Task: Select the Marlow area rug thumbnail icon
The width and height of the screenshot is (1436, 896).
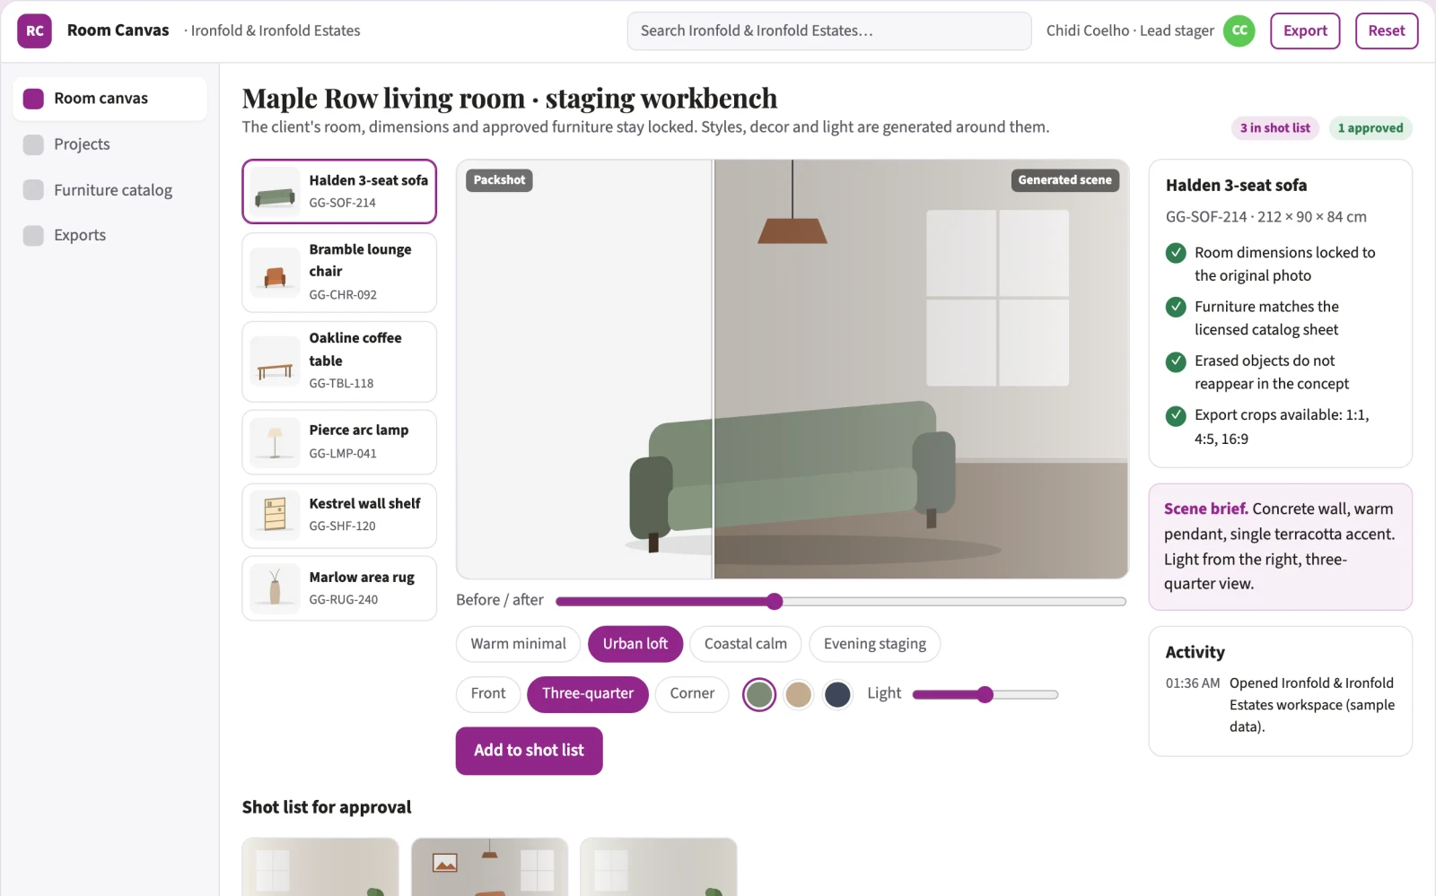Action: (x=275, y=588)
